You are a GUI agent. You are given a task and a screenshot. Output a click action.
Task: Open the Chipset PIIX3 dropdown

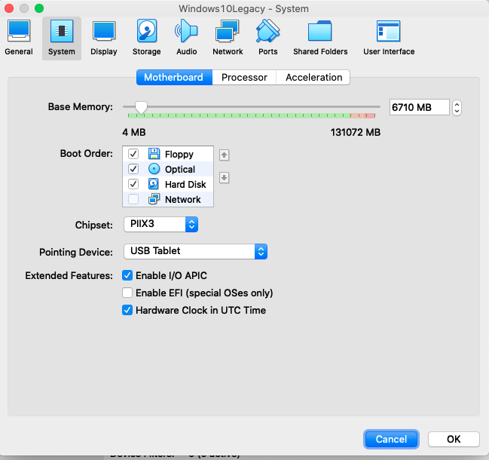(161, 225)
